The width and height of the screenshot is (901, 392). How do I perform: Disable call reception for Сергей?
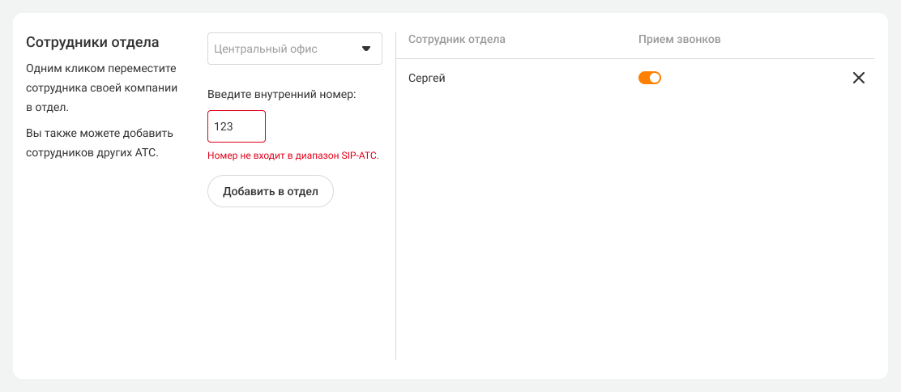650,78
